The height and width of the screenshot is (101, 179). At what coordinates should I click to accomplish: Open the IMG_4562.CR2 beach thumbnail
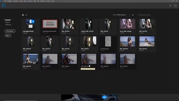tap(147, 41)
